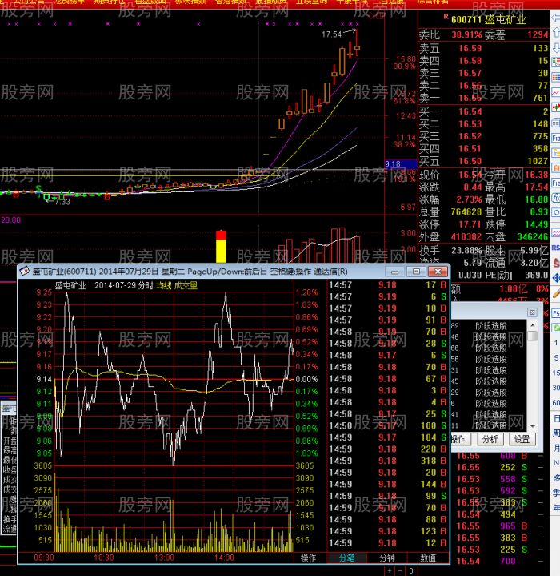Screen dimensions: 560x576
Task: Click the 综合排名 top menu item
Action: point(433,2)
